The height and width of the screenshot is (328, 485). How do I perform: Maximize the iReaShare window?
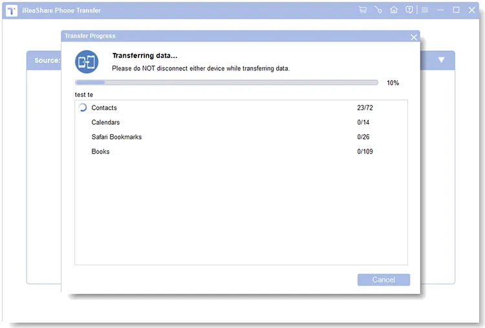456,10
